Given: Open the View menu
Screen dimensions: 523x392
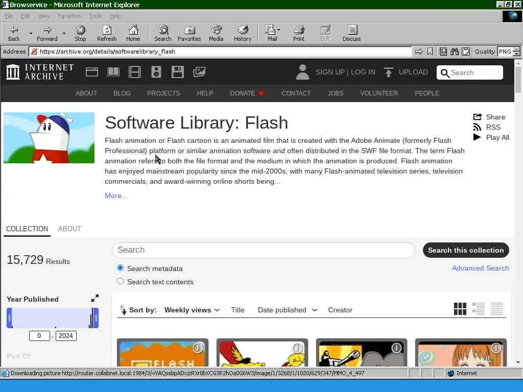Looking at the screenshot, I should tap(44, 16).
